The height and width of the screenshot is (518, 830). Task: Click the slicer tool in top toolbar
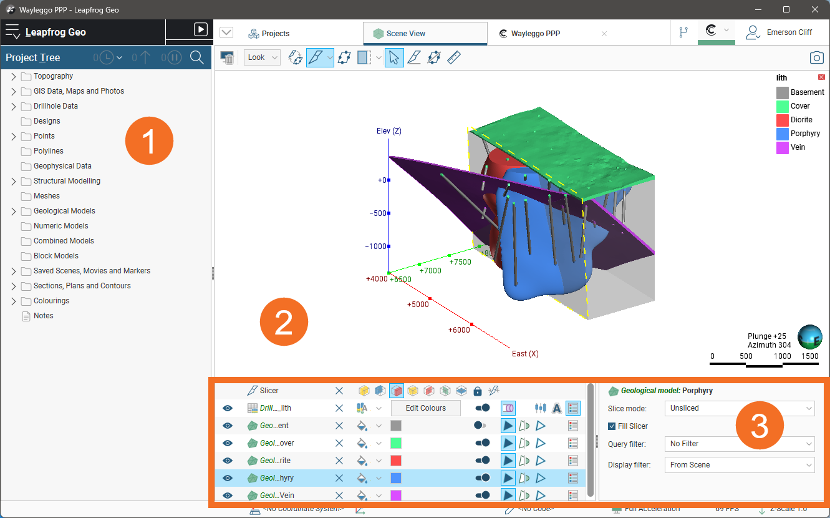(x=314, y=57)
